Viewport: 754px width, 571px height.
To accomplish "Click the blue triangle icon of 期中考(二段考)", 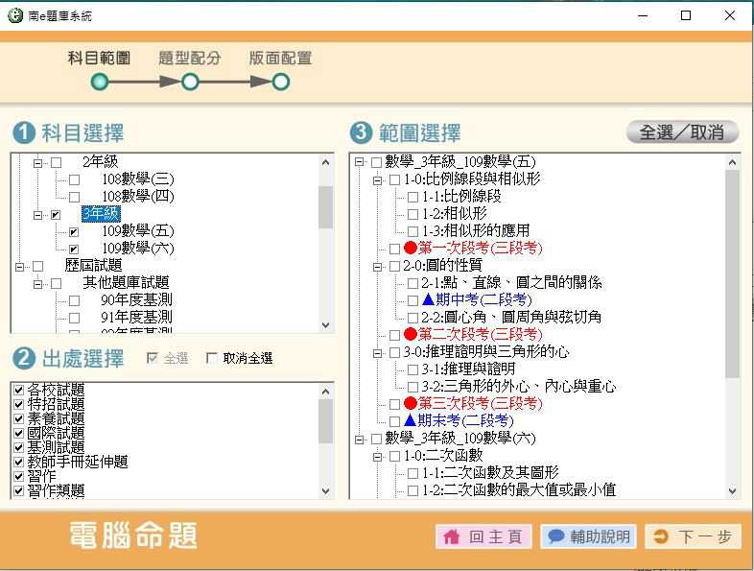I will (x=428, y=299).
